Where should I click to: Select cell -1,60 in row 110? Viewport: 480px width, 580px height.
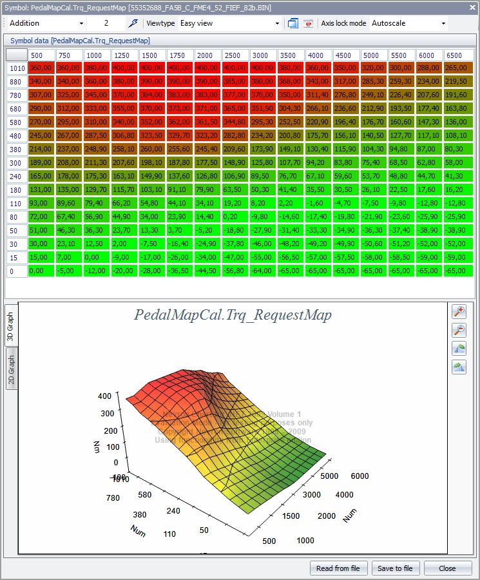click(x=318, y=204)
